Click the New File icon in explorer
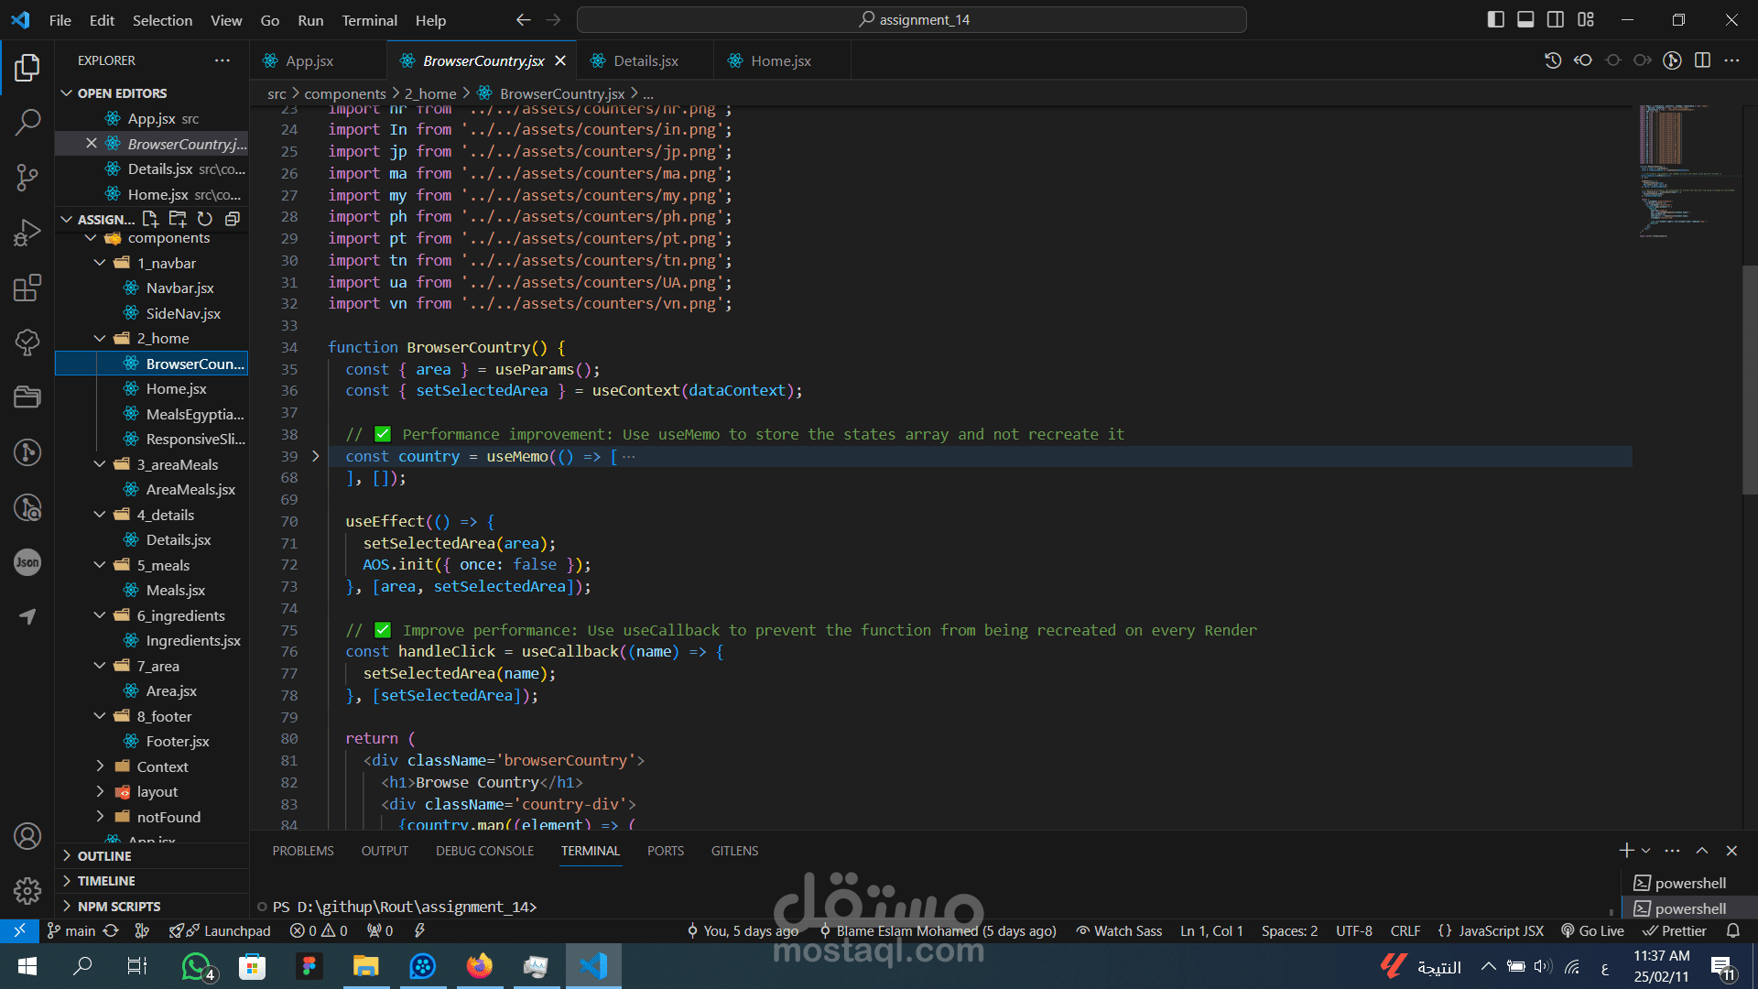 (150, 219)
